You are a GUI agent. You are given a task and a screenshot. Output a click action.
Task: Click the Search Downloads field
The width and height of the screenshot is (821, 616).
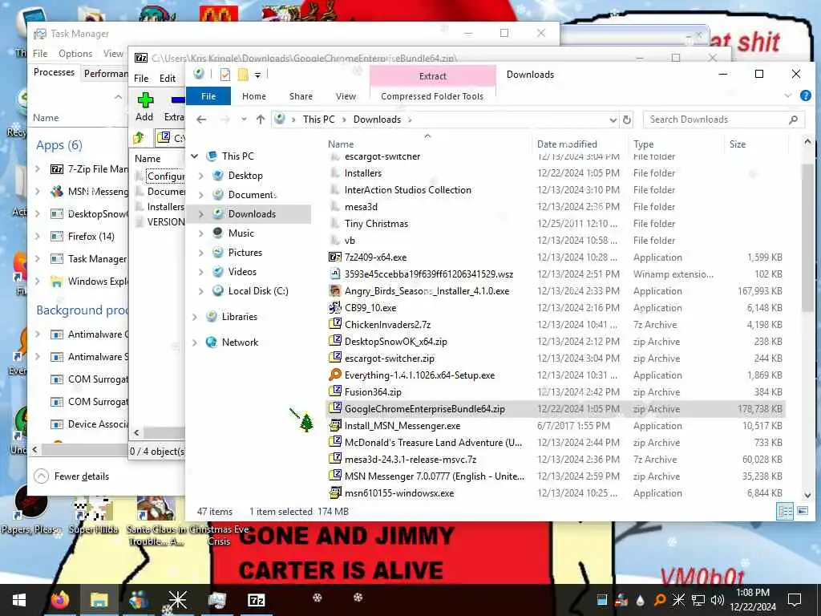723,120
